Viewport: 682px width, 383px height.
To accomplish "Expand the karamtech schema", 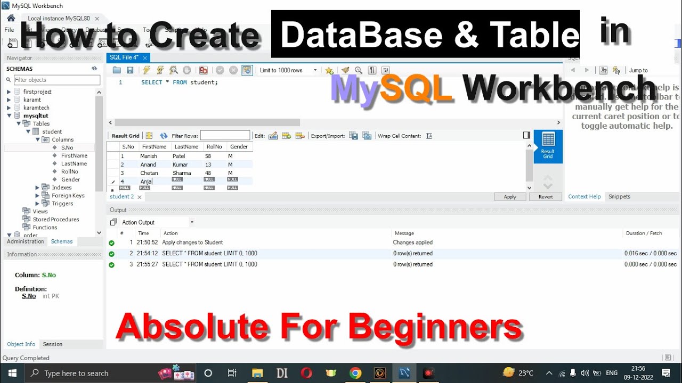I will [x=9, y=107].
